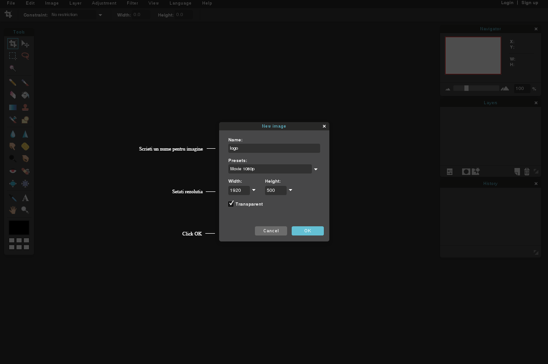Click the Navigator zoom slider handle
The width and height of the screenshot is (548, 364).
(466, 89)
